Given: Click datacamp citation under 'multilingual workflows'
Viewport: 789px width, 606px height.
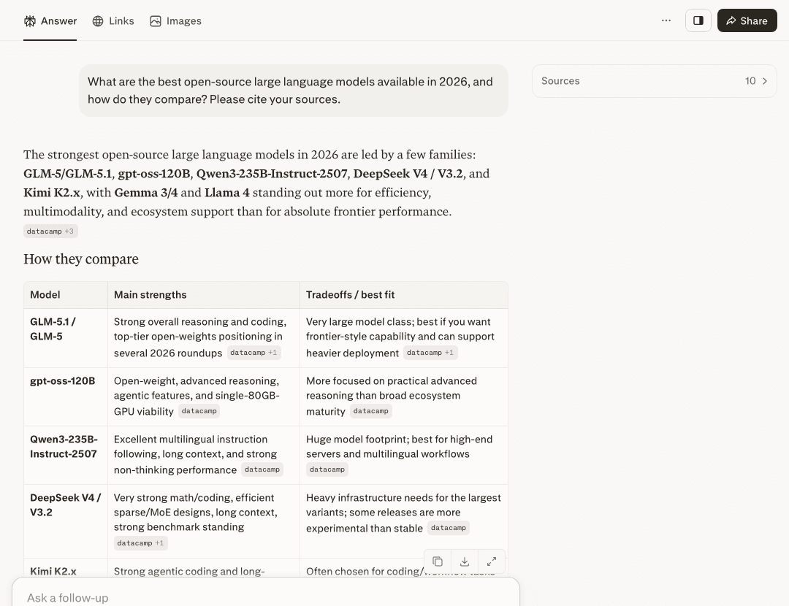Looking at the screenshot, I should [327, 469].
